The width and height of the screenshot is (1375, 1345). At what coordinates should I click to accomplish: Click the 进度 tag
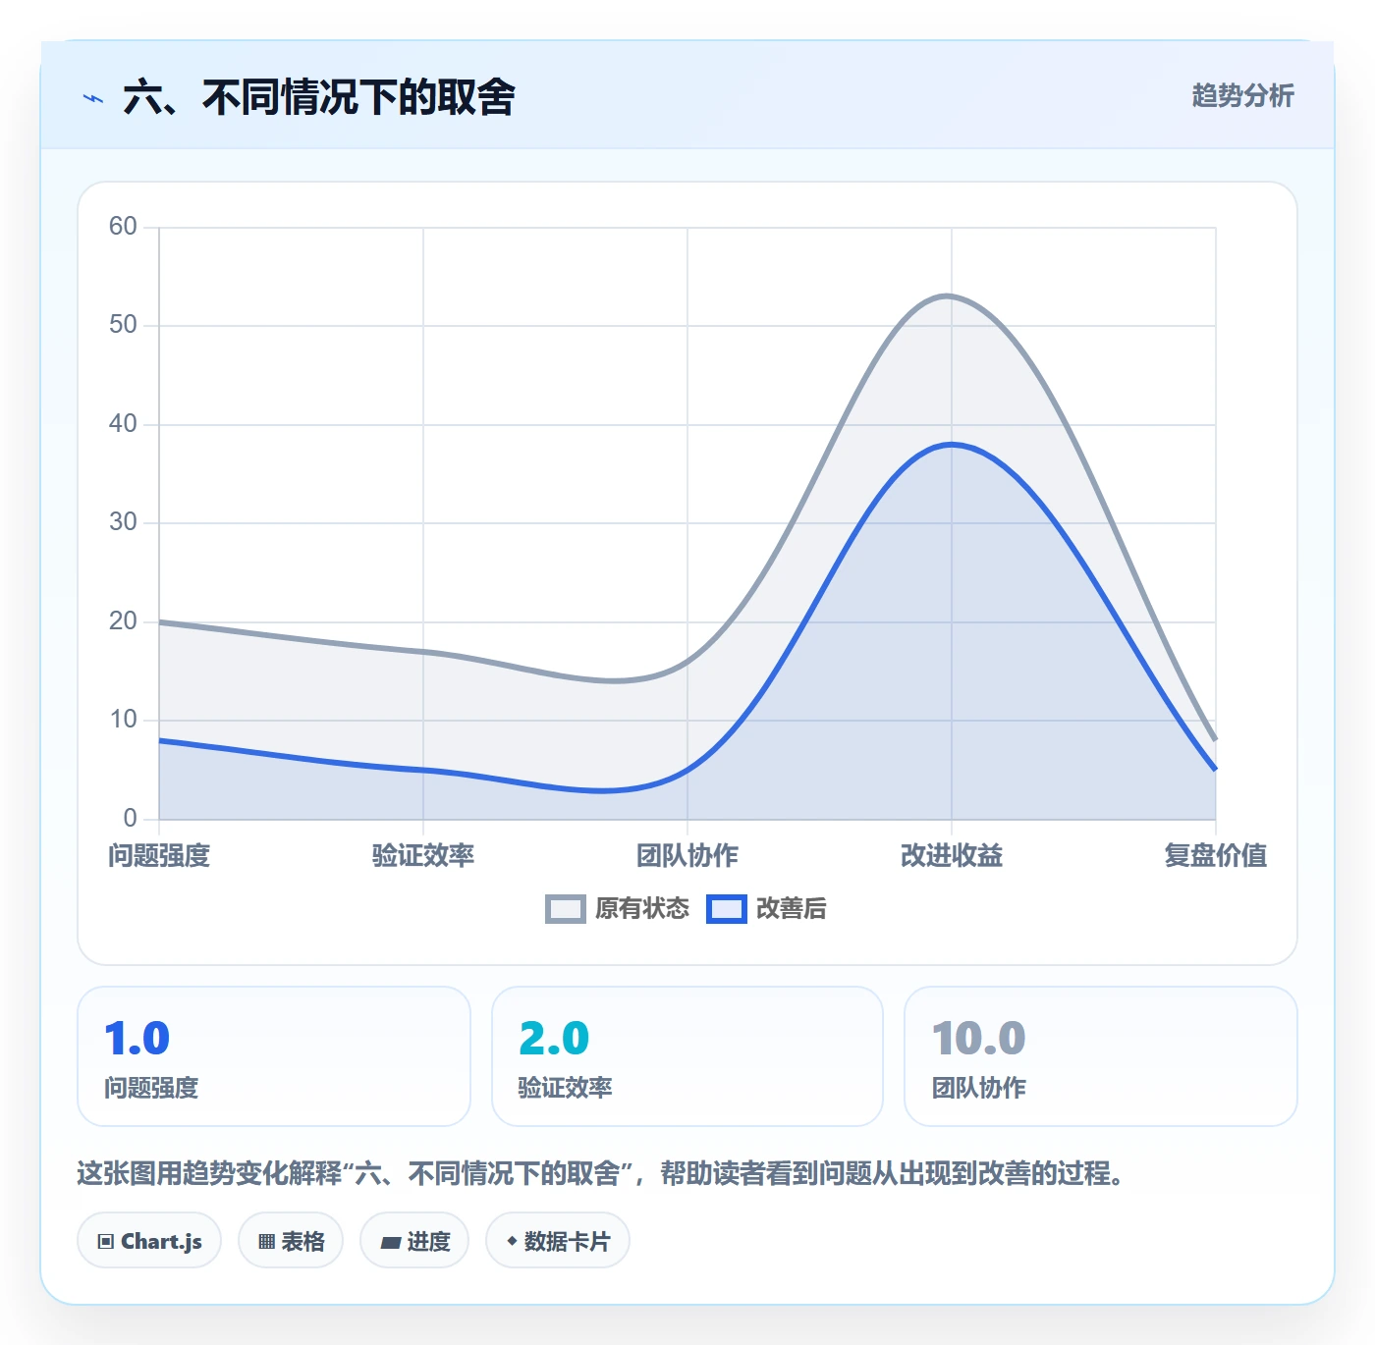click(x=414, y=1241)
